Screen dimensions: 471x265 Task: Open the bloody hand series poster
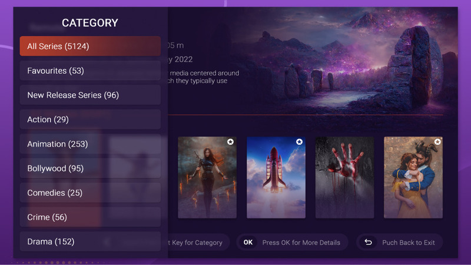click(344, 177)
